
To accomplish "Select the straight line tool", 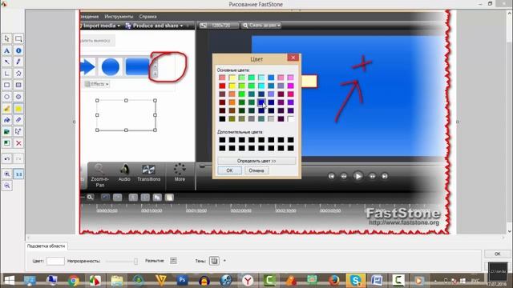I will [x=7, y=62].
